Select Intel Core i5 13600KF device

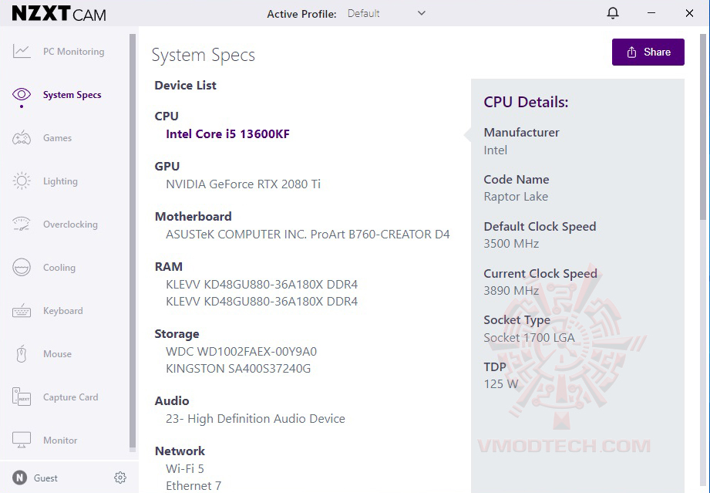pyautogui.click(x=227, y=134)
